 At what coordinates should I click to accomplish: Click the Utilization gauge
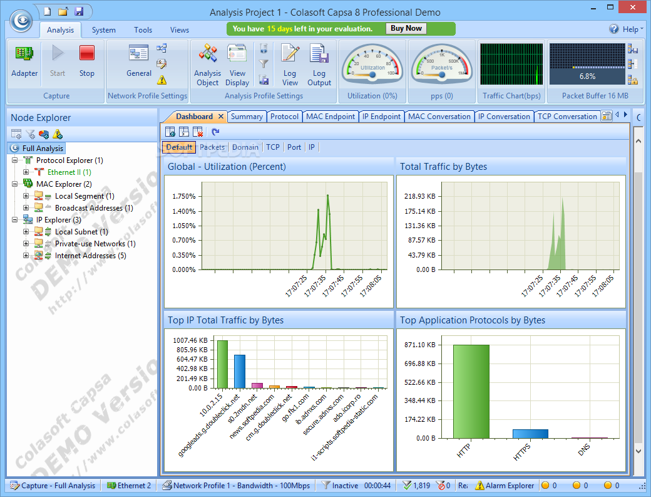coord(372,63)
